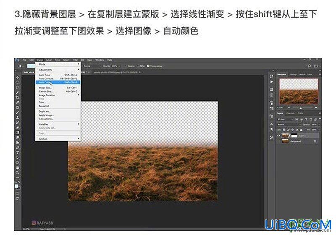Select the Eraser tool
This screenshot has height=235, width=336.
17,128
